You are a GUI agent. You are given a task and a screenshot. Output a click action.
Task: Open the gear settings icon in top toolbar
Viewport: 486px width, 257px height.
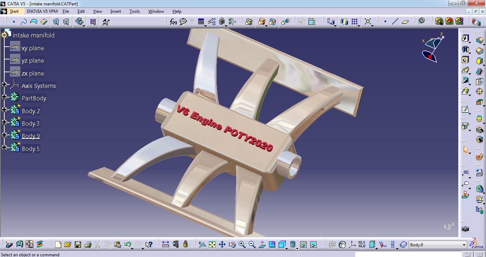422,21
